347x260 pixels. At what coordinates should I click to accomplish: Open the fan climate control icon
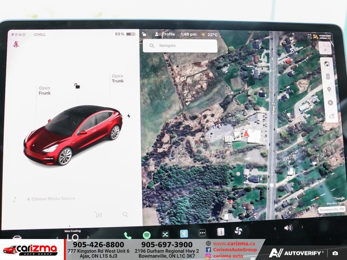click(239, 231)
